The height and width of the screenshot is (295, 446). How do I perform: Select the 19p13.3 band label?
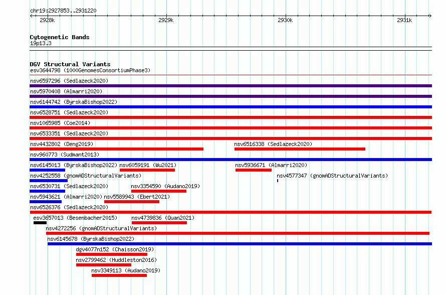(41, 43)
